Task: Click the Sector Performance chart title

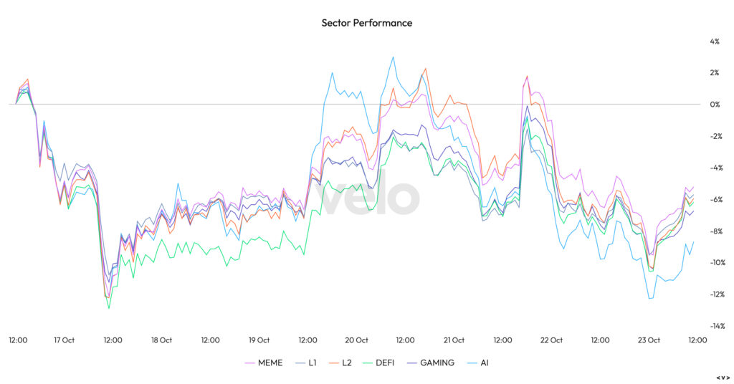Action: point(367,23)
